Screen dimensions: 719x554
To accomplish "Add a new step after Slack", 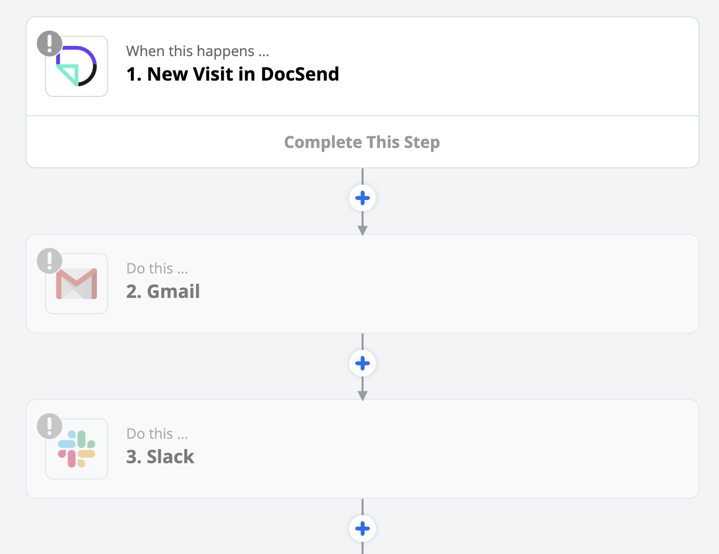I will click(363, 528).
